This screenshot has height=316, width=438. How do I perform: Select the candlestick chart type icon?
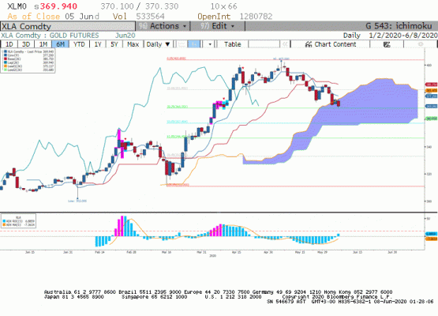click(194, 44)
